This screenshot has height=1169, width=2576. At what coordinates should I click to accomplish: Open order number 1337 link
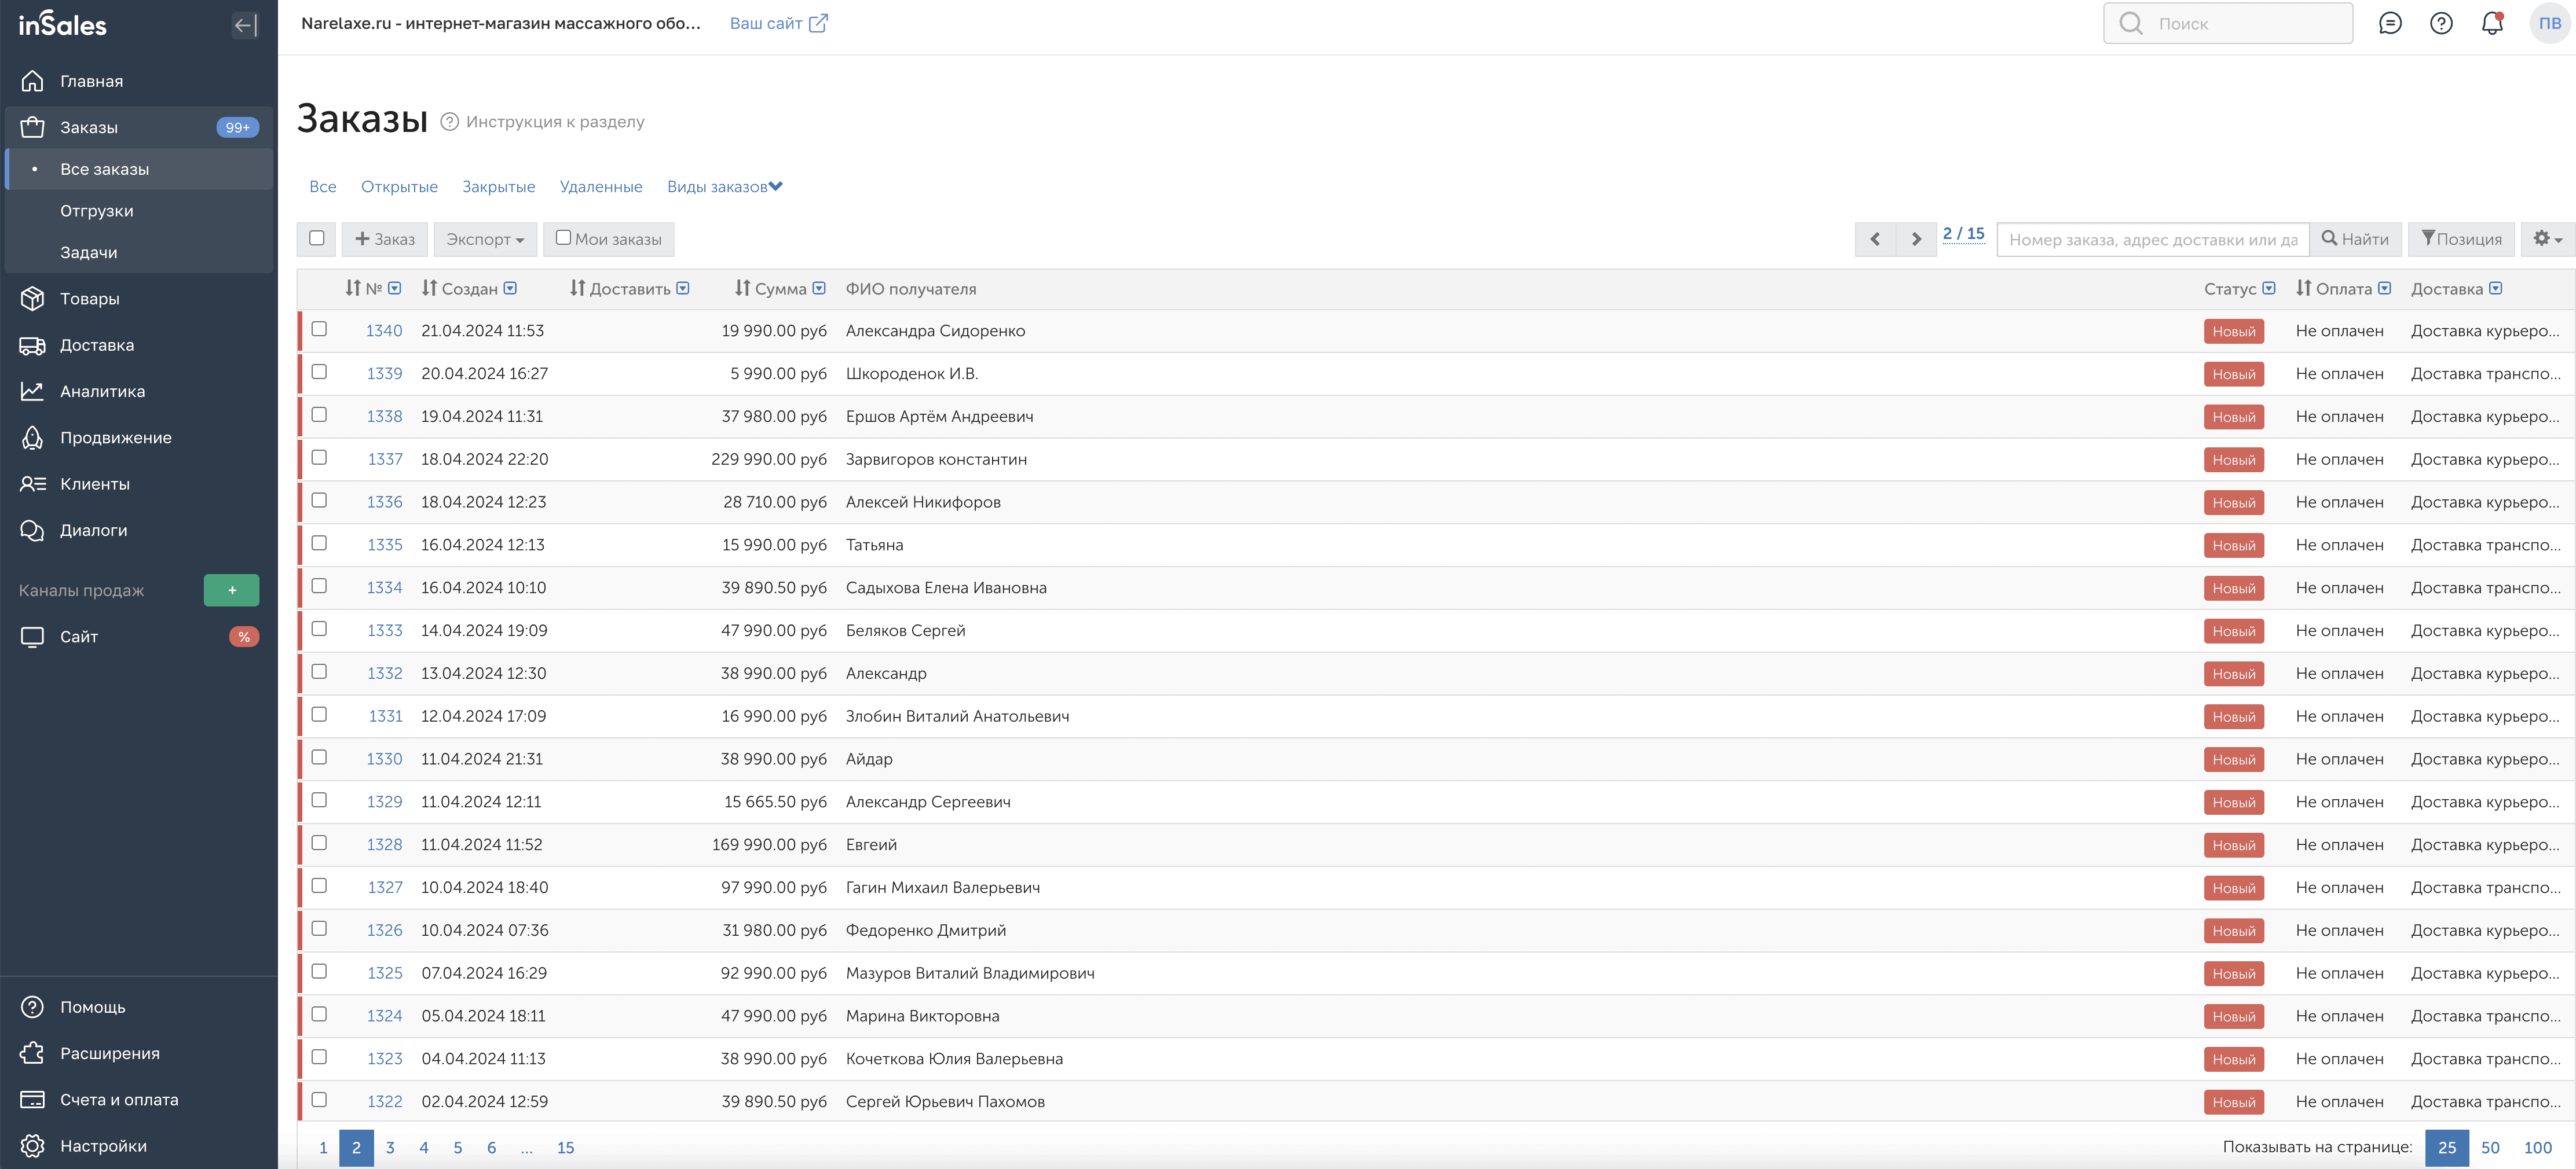point(385,459)
